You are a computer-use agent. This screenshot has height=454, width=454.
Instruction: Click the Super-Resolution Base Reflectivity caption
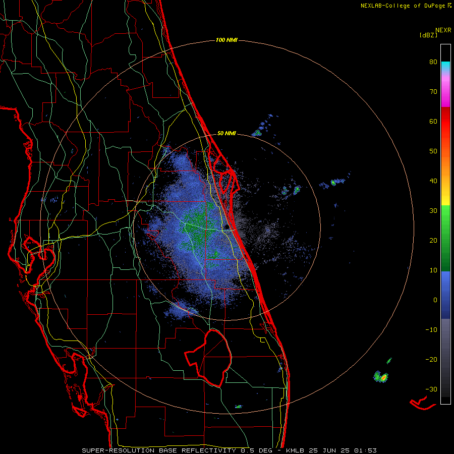coord(229,450)
